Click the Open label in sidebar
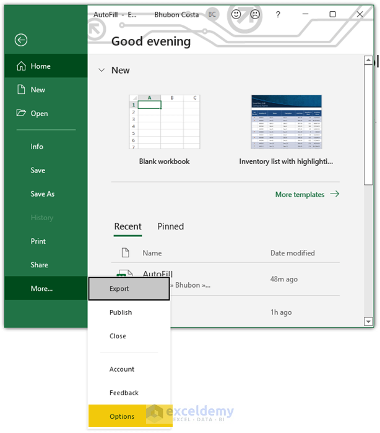The width and height of the screenshot is (380, 433). [x=39, y=113]
